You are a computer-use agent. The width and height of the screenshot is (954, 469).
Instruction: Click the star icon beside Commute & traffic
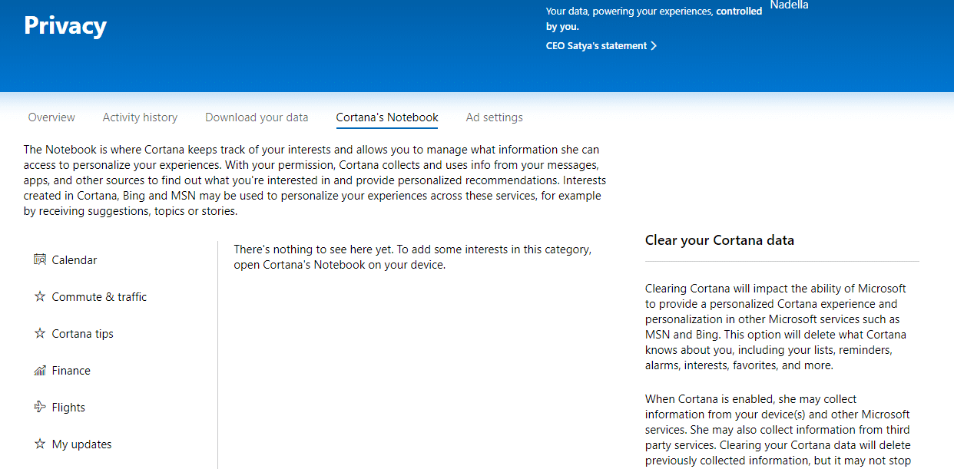(x=40, y=297)
